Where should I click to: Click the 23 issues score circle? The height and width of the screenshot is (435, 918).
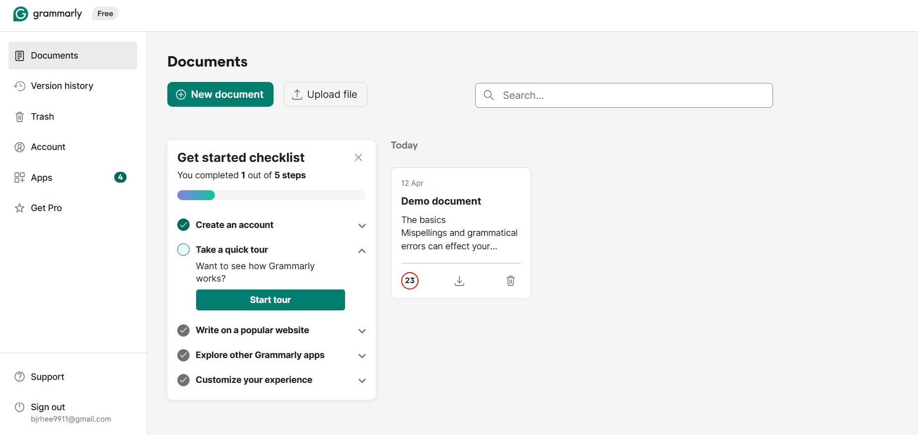click(410, 281)
